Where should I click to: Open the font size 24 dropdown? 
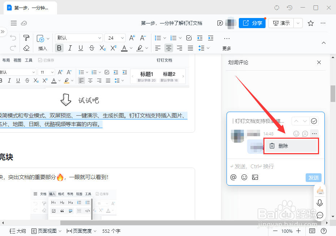115,38
